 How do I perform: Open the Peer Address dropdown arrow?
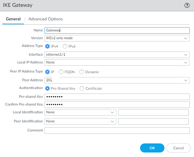pos(186,80)
